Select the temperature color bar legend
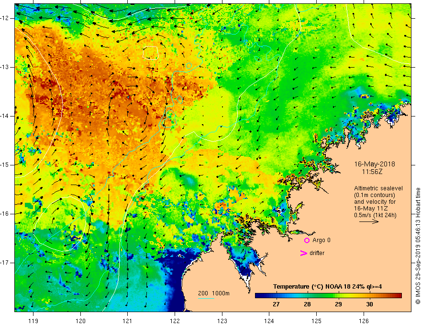The image size is (421, 326). click(328, 296)
